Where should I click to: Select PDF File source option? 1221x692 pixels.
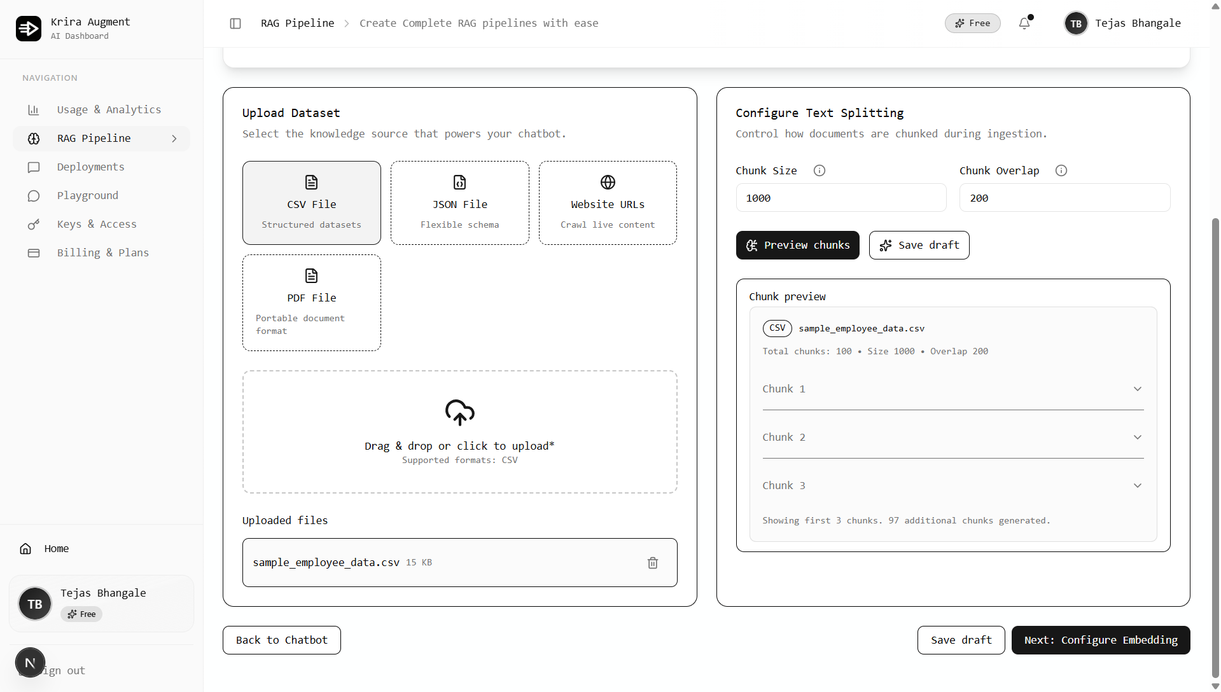point(312,303)
